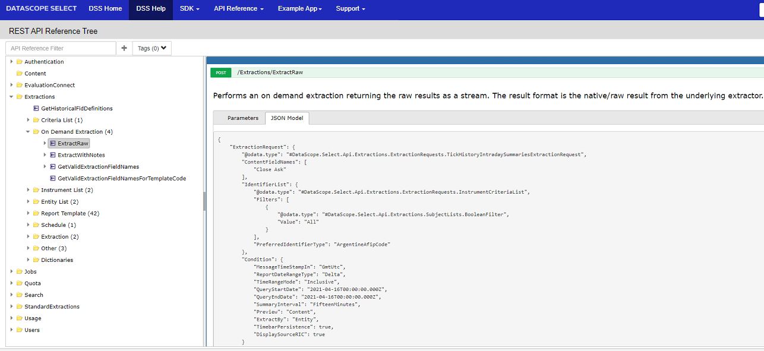Expand the Criteria List node
Screen dimensions: 764x351
click(28, 120)
